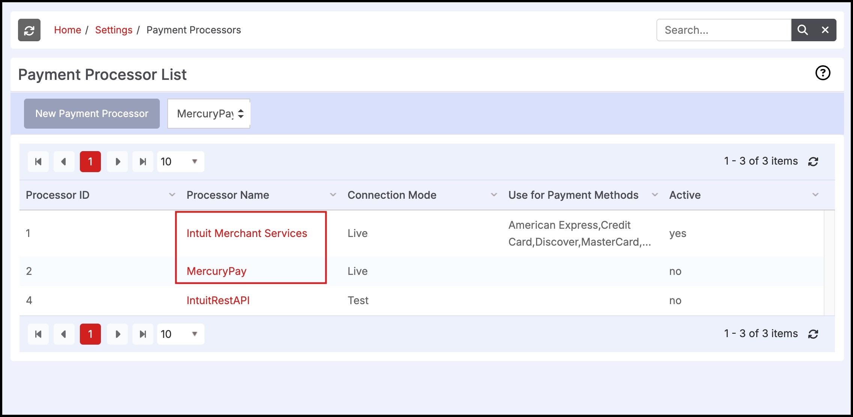This screenshot has height=417, width=853.
Task: Go to Home breadcrumb
Action: pyautogui.click(x=68, y=30)
